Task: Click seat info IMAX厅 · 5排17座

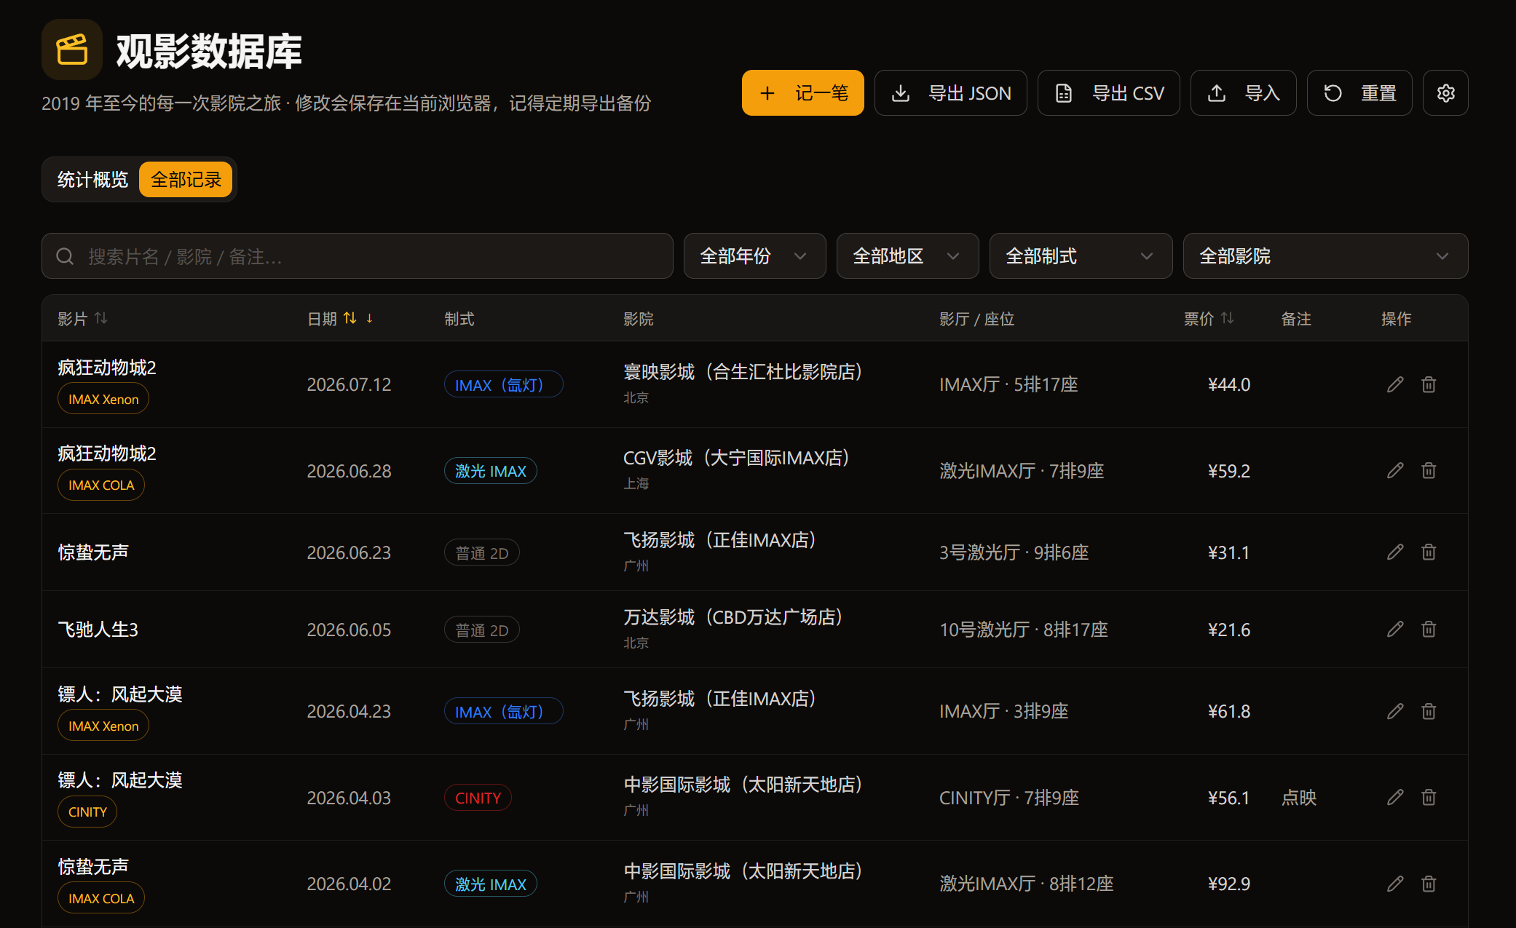Action: coord(1008,384)
